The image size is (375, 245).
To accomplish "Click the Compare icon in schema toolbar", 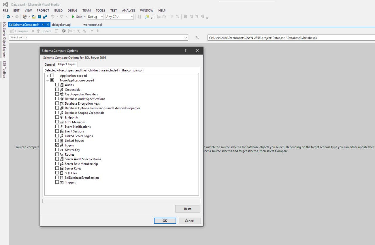I will 12,31.
